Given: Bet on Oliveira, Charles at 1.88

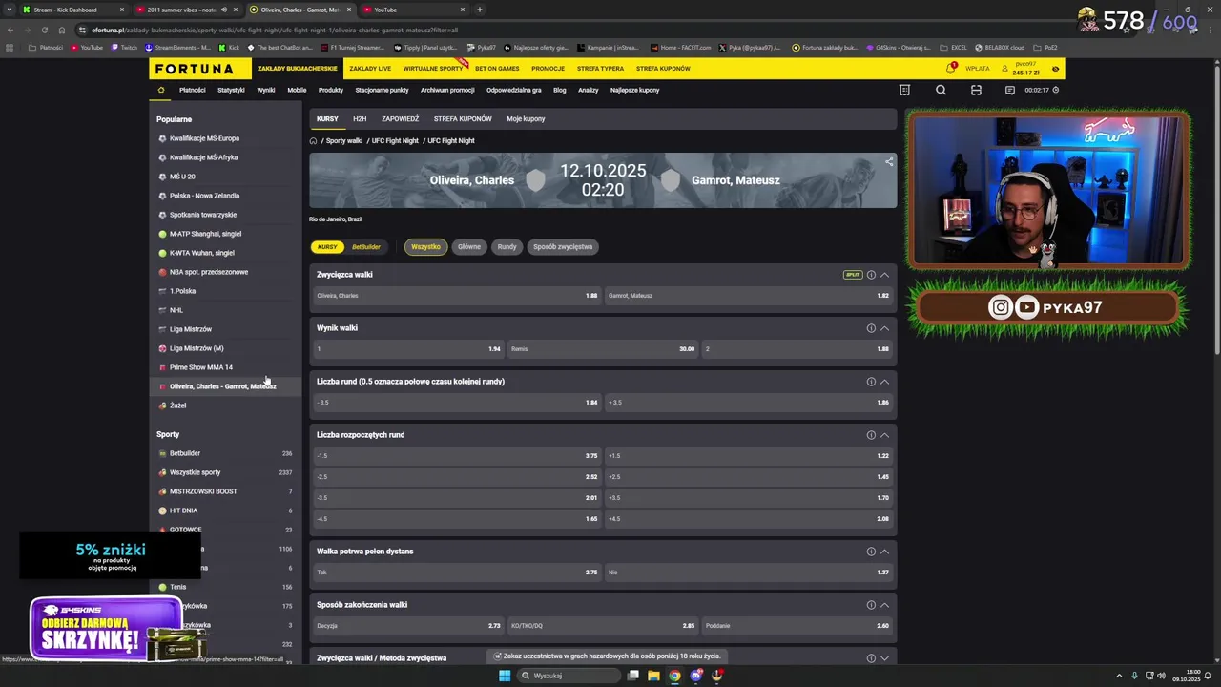Looking at the screenshot, I should [457, 296].
